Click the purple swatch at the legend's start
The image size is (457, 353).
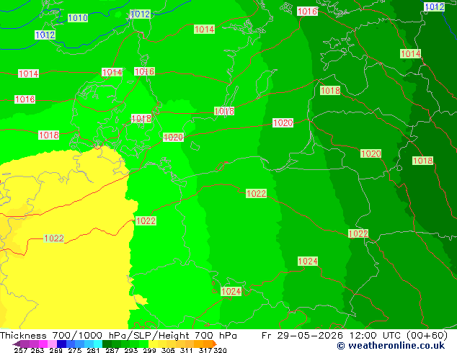tap(25, 344)
